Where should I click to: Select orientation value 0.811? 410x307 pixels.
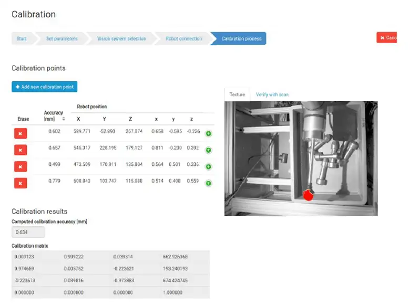157,148
